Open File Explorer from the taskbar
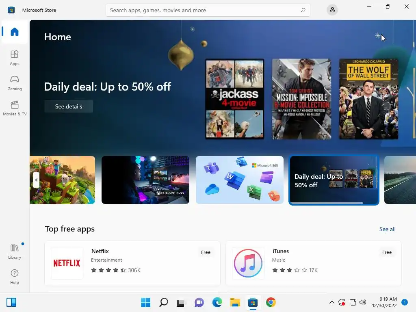Screen dimensions: 416x312 (x=235, y=302)
